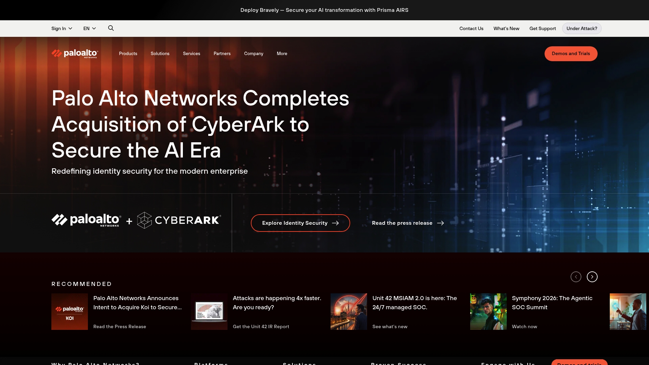Open Get the Unit 42 IR Report link

261,326
